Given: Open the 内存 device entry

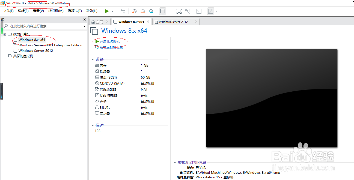Looking at the screenshot, I should coord(103,65).
